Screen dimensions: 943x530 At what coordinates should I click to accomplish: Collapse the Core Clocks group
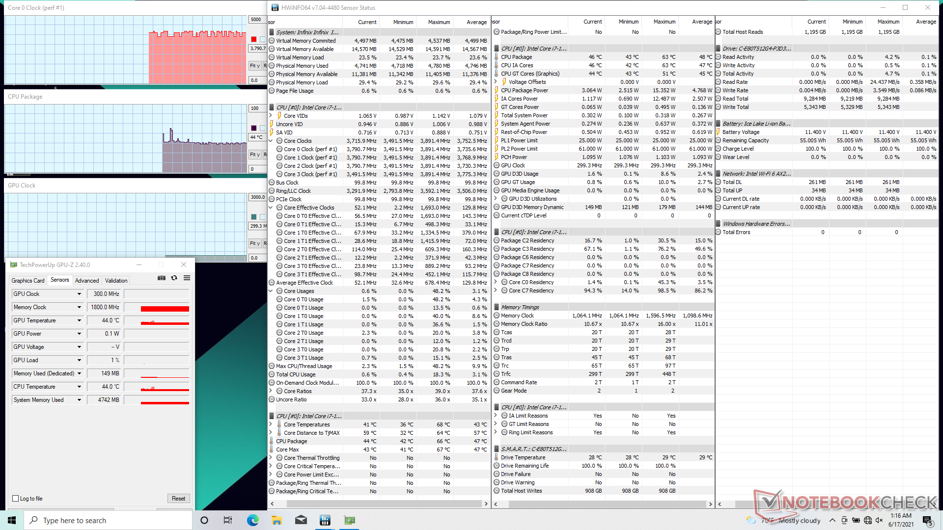(271, 141)
